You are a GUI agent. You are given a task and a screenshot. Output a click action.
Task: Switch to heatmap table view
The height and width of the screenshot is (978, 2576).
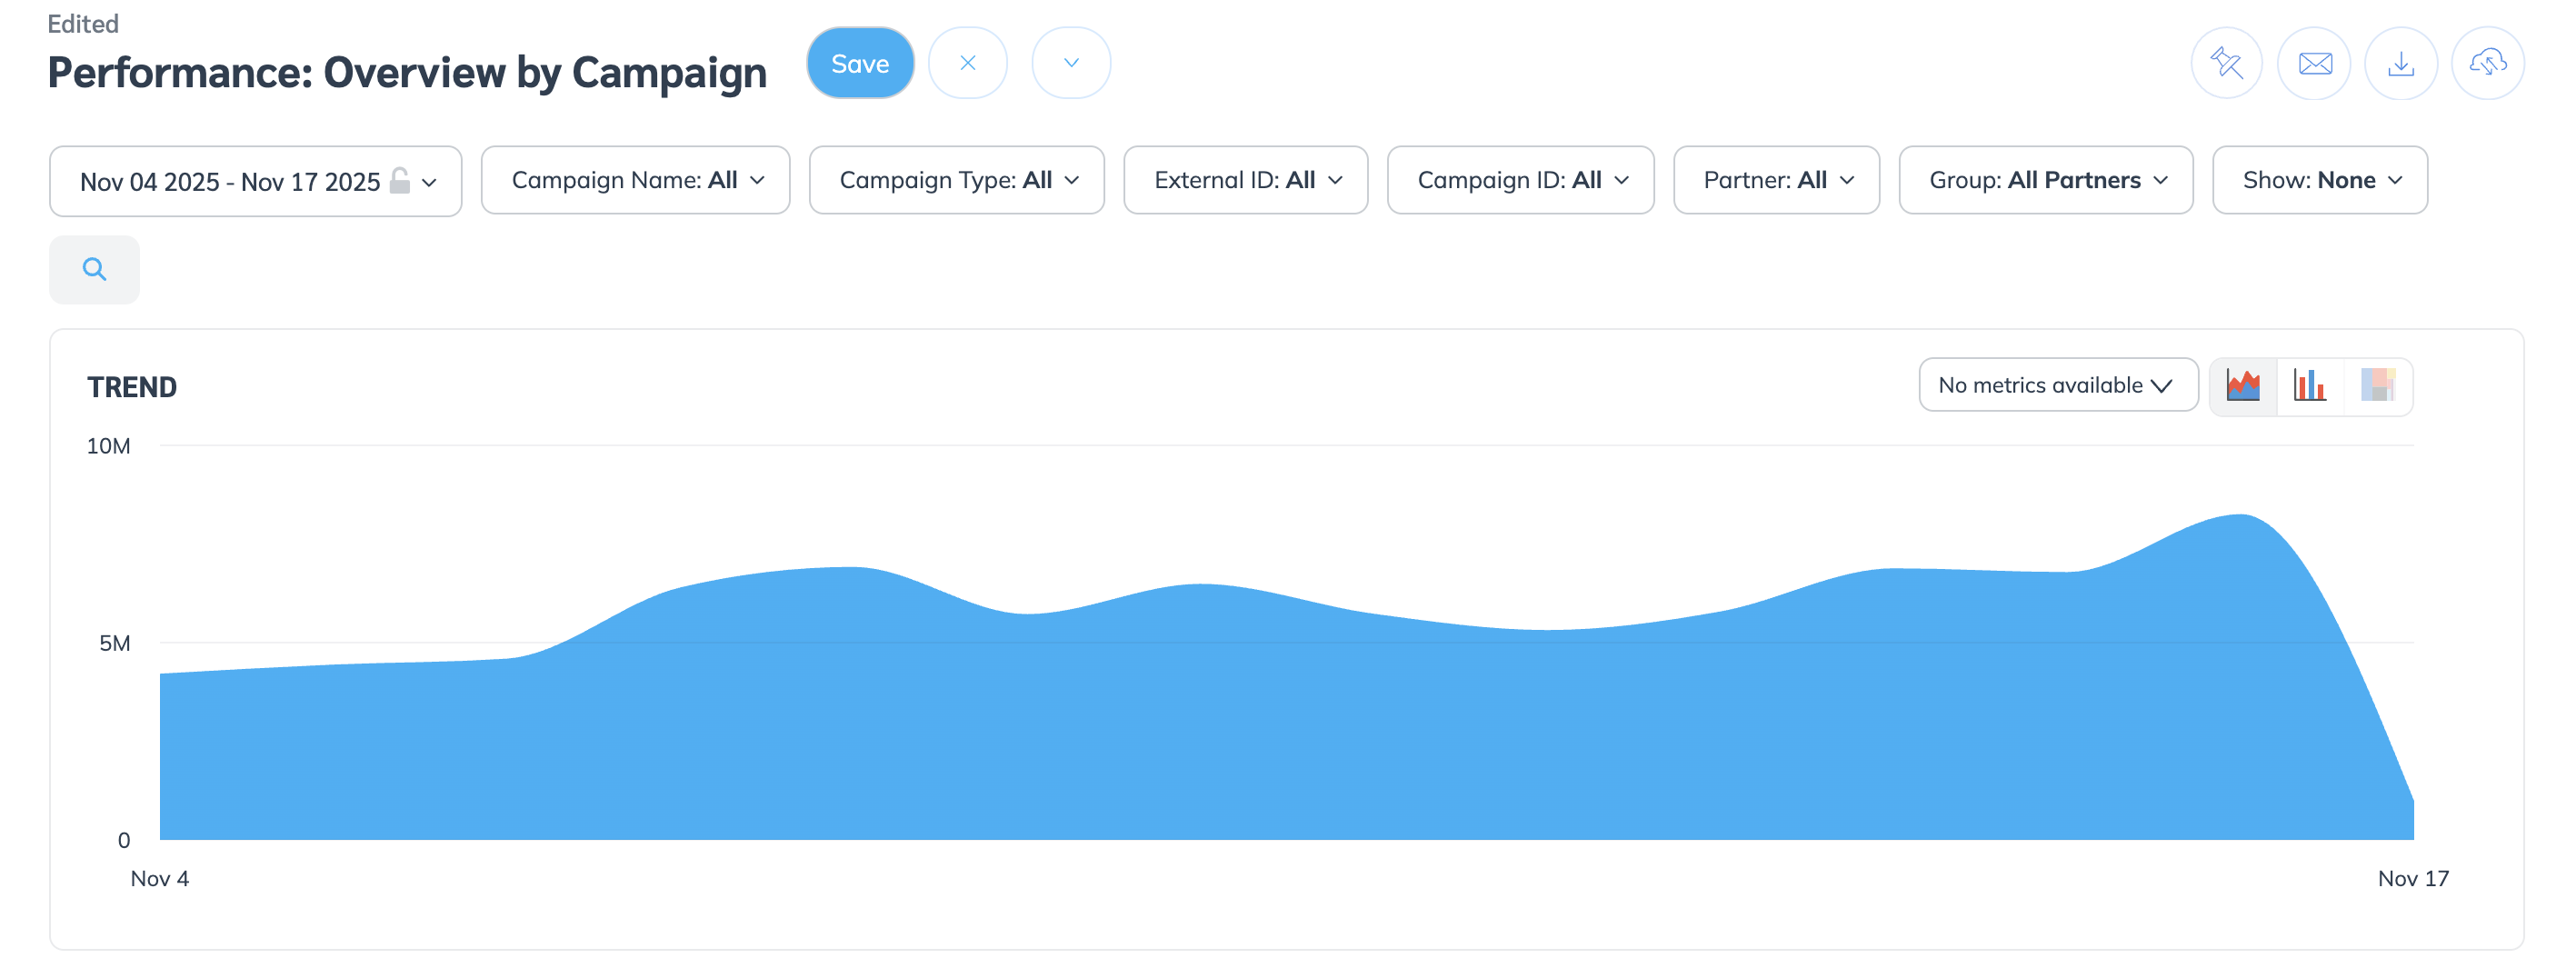coord(2377,386)
